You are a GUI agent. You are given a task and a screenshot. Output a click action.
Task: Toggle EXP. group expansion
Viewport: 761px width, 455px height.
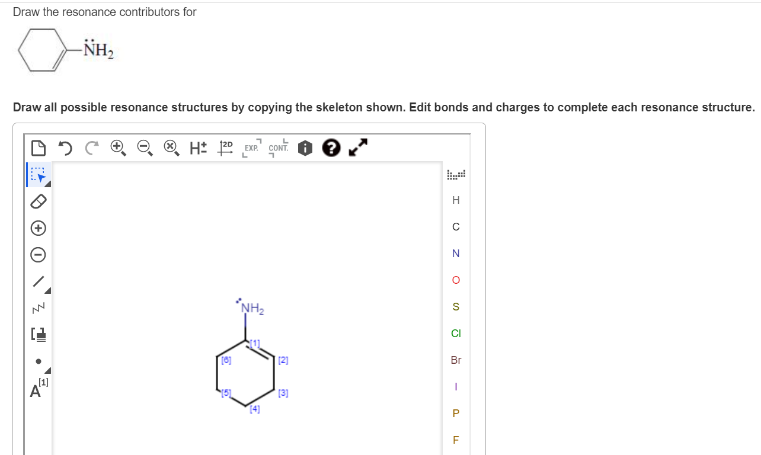click(x=250, y=148)
